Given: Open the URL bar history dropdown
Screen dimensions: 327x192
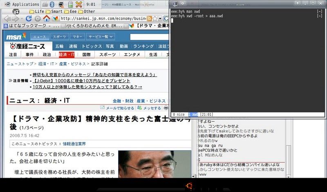Looking at the screenshot, I should tap(160, 19).
